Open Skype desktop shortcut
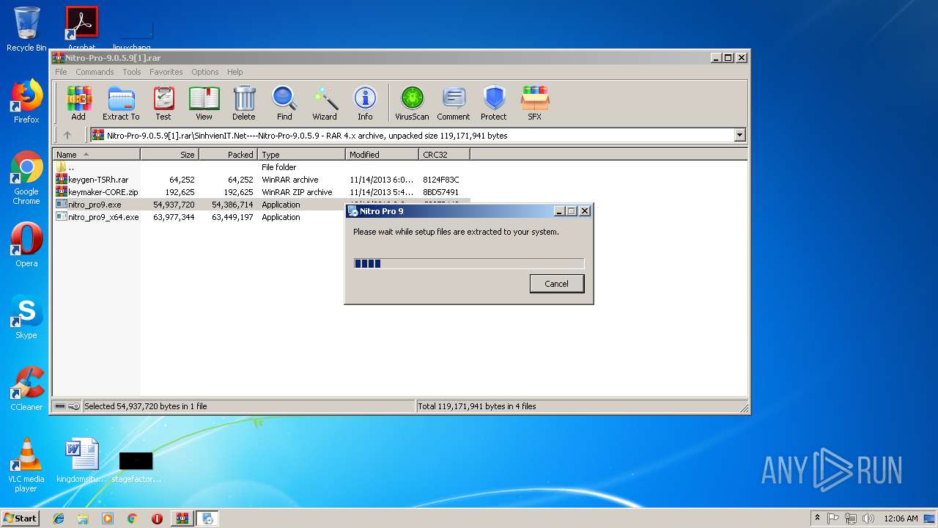This screenshot has height=528, width=938. pyautogui.click(x=26, y=317)
